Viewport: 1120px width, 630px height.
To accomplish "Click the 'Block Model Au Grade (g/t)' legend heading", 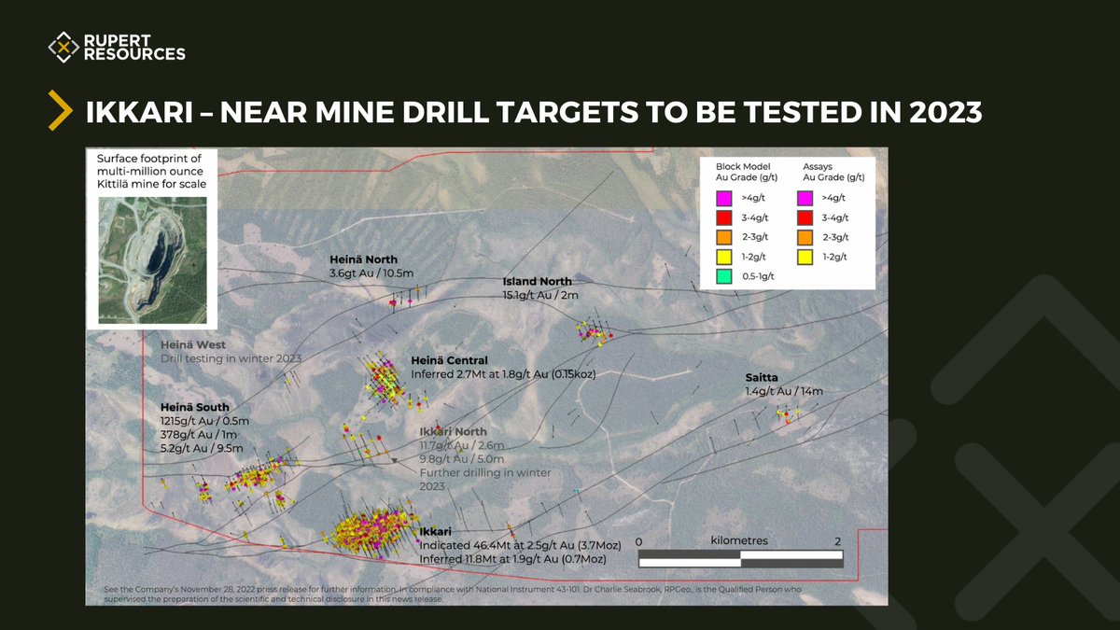I will tap(746, 171).
